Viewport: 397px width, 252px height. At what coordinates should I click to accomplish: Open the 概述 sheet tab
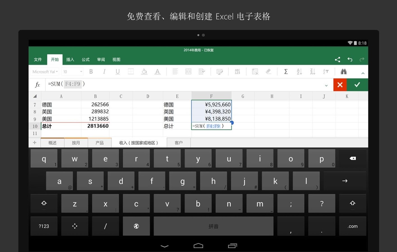pyautogui.click(x=52, y=143)
